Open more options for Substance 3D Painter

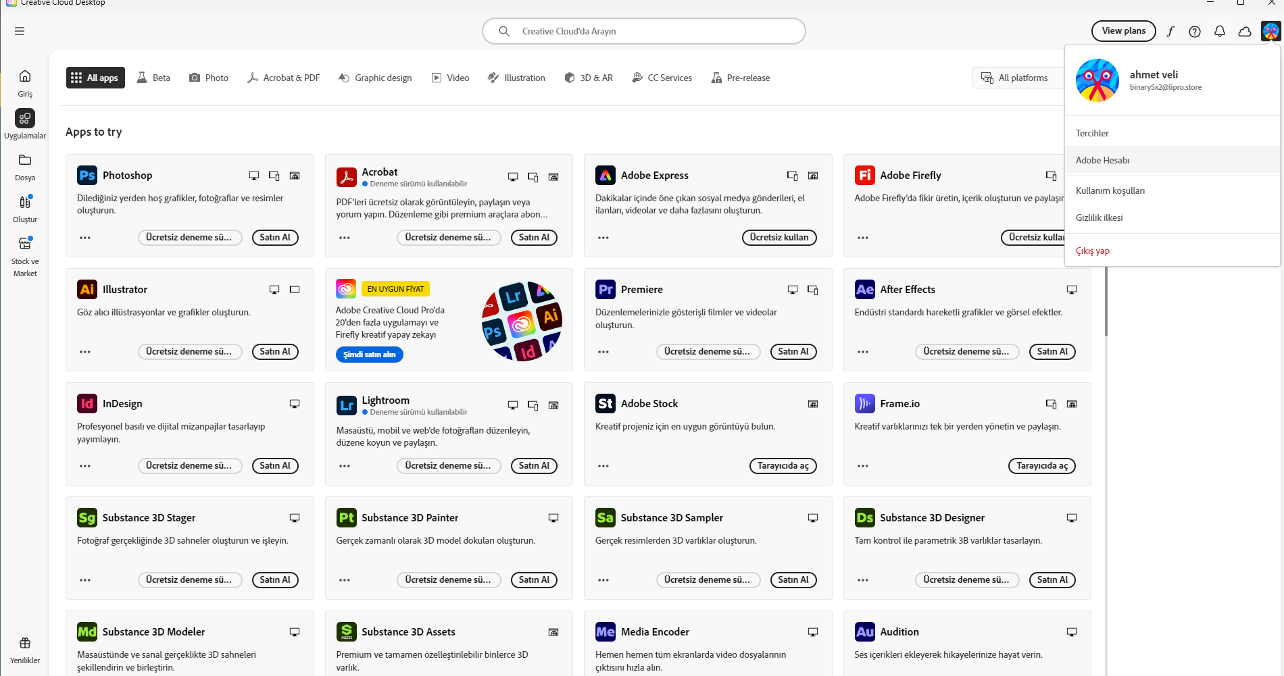point(345,580)
